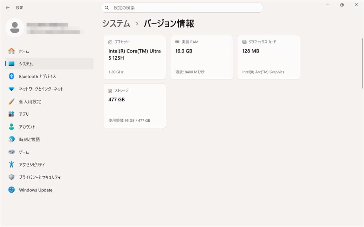Open アプリ settings page

(x=49, y=114)
